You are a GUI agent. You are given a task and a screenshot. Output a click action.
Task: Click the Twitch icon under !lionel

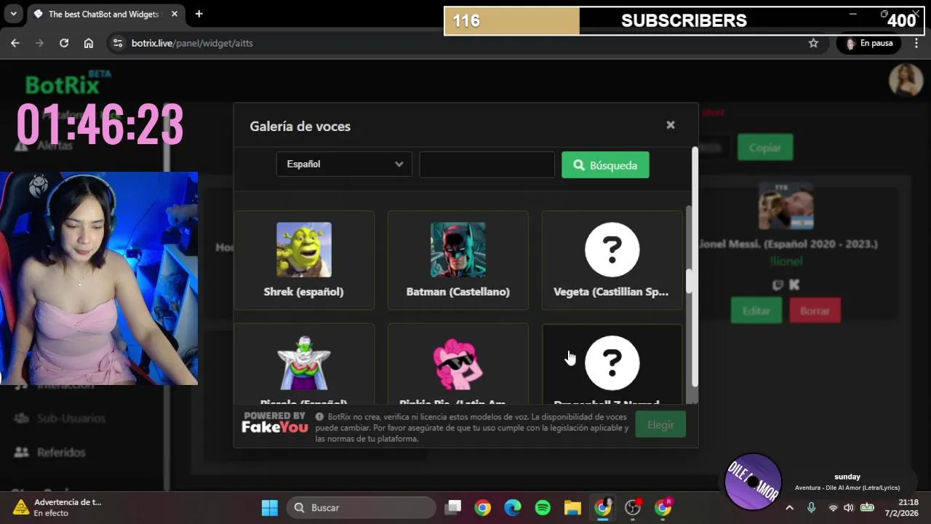[778, 285]
